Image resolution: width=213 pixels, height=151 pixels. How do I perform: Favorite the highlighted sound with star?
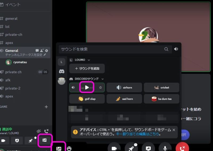100,87
